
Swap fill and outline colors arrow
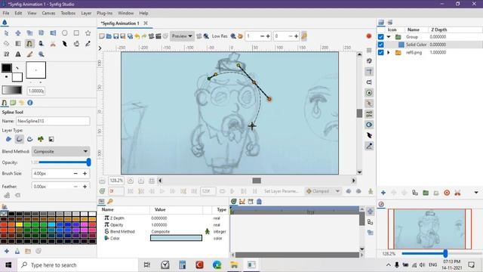pos(17,68)
